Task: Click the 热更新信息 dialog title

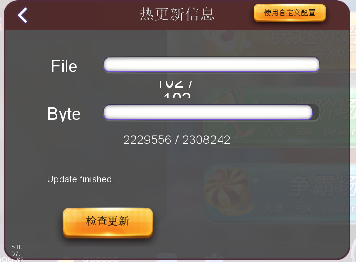Action: 177,14
